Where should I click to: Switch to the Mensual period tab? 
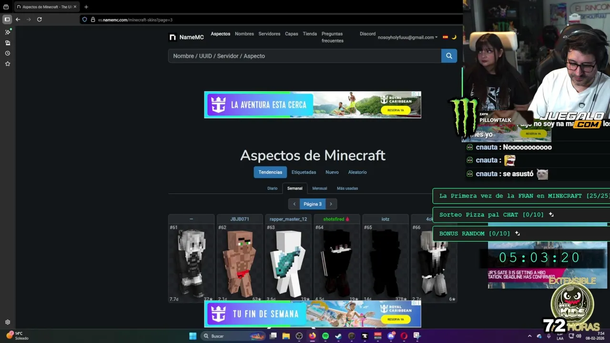click(319, 188)
